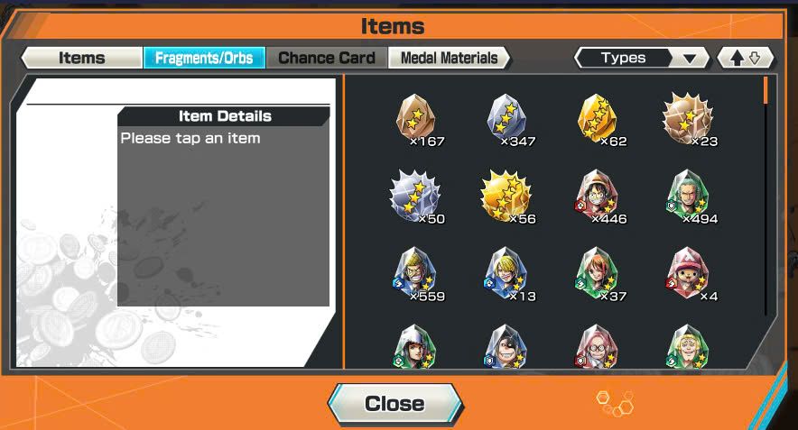798x430 pixels.
Task: Tap the silver three-star fragment x347
Action: [x=508, y=120]
